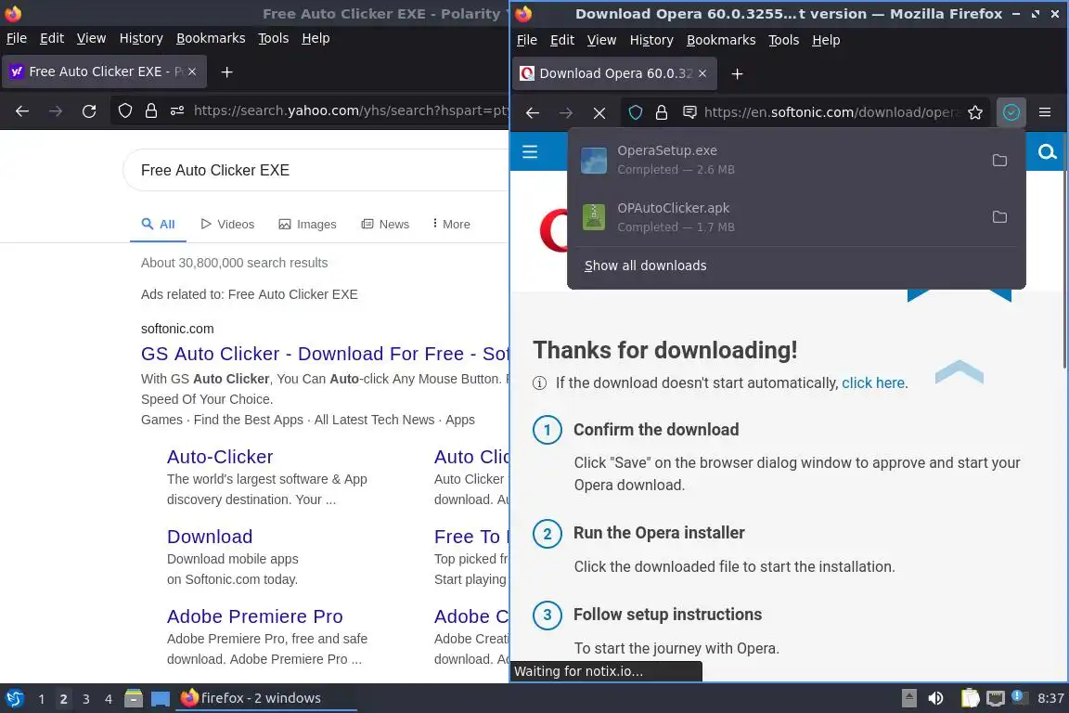
Task: Click the 8:37 clock in tray
Action: (x=1050, y=699)
